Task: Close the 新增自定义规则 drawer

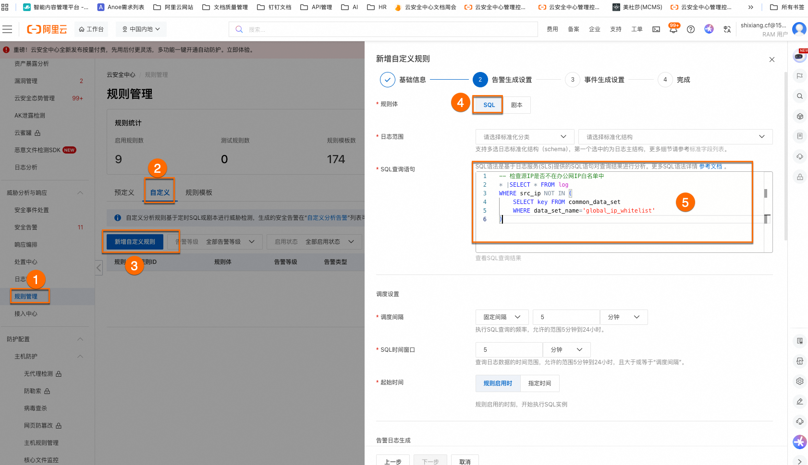Action: [x=772, y=60]
